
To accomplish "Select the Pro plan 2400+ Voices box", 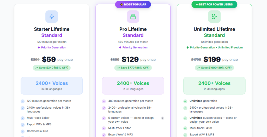I will coord(133,85).
